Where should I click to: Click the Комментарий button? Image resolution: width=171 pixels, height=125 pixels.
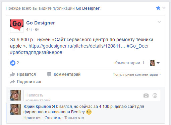point(64,74)
